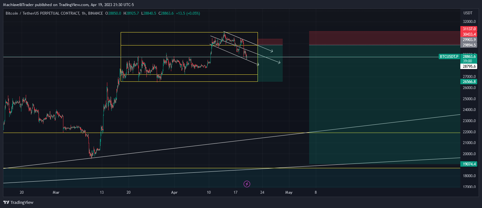Click the 22000.0 price axis tick
This screenshot has height=208, width=482.
(x=469, y=132)
